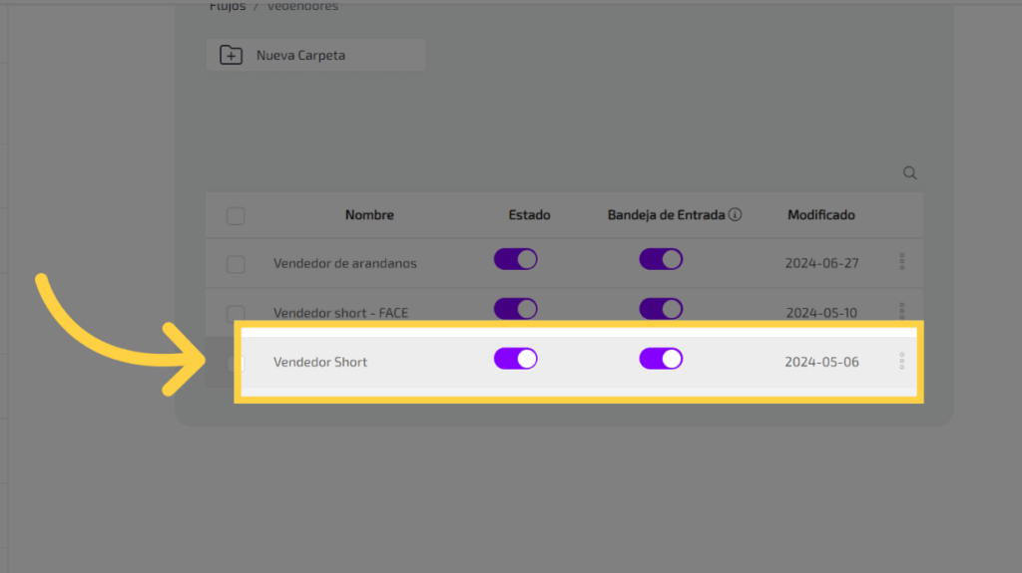This screenshot has height=573, width=1022.
Task: Select Vendedor short - FACE row checkbox
Action: coord(236,312)
